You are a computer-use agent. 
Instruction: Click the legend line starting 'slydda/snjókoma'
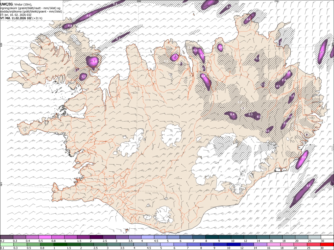tap(31, 11)
